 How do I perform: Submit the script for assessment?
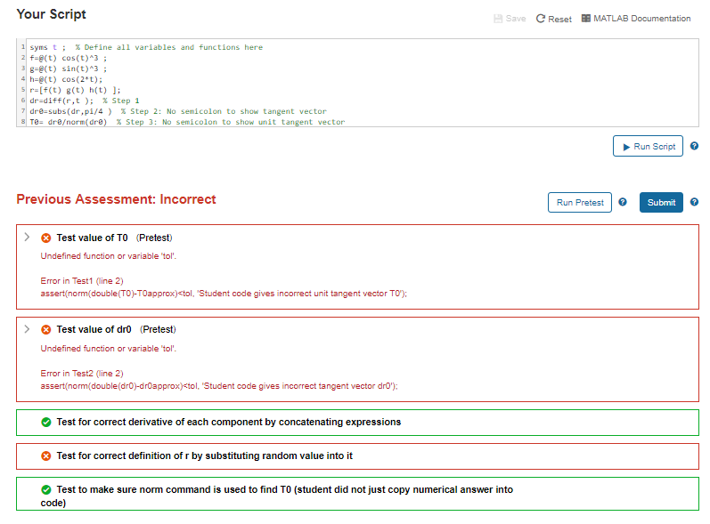pos(661,202)
